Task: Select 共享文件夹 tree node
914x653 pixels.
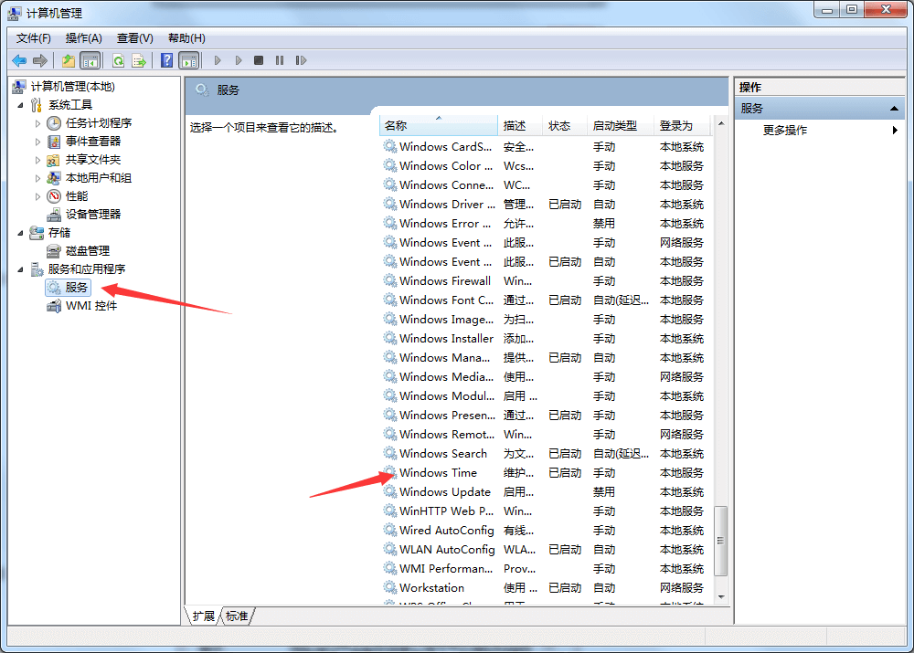Action: tap(93, 160)
